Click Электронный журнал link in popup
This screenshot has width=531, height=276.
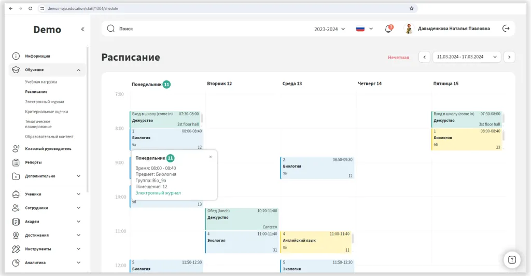tap(158, 193)
